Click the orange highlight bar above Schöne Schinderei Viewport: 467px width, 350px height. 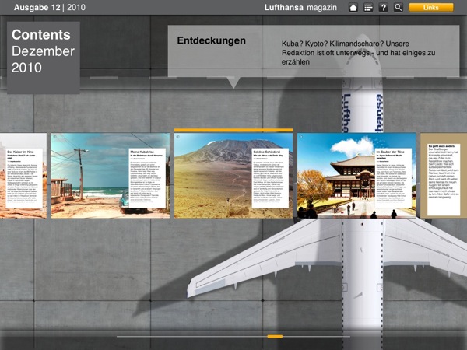[233, 130]
